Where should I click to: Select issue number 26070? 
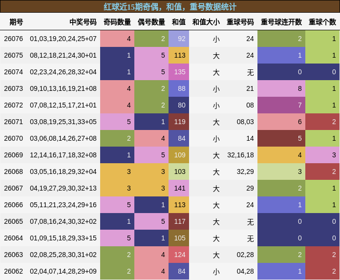(14, 138)
